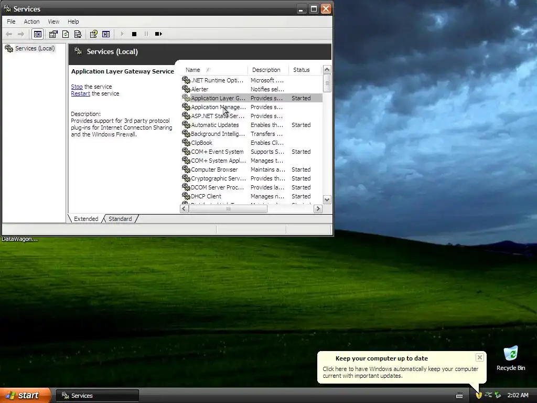Open the Action menu
The width and height of the screenshot is (537, 403).
(31, 21)
